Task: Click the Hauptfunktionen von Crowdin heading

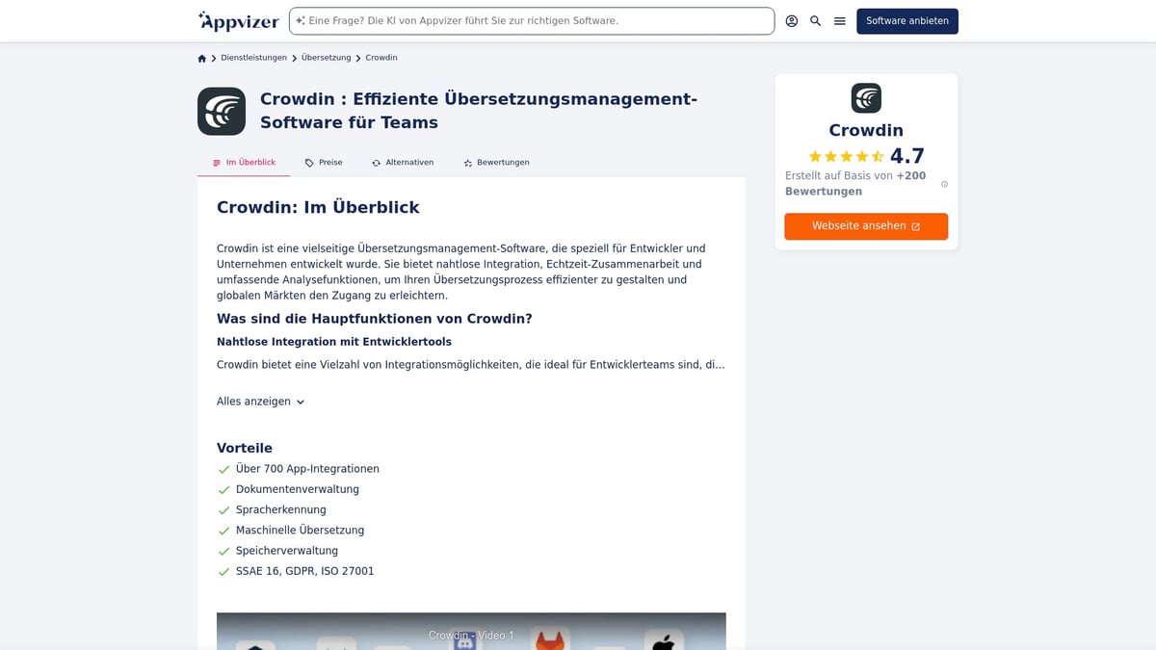Action: click(x=375, y=319)
